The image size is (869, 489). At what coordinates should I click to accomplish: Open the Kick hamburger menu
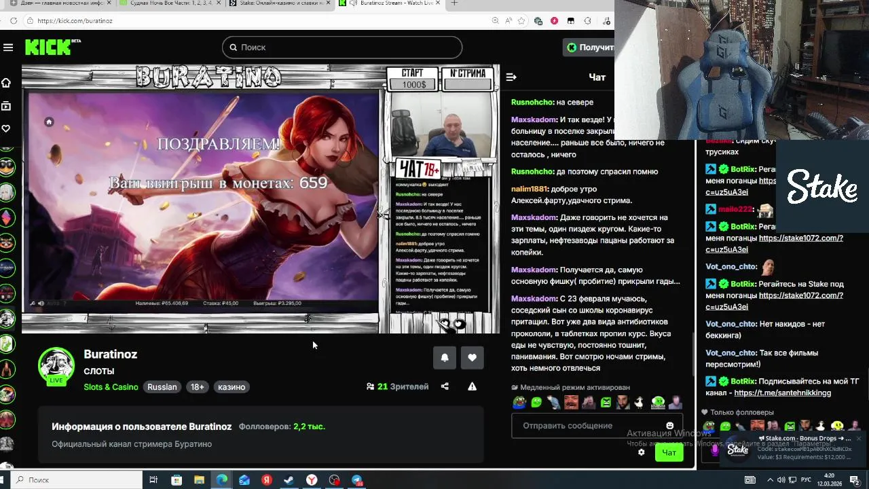(x=8, y=48)
